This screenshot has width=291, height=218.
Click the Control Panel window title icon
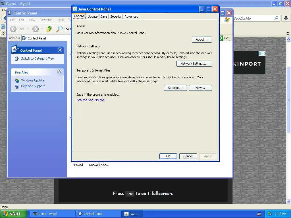click(x=10, y=13)
